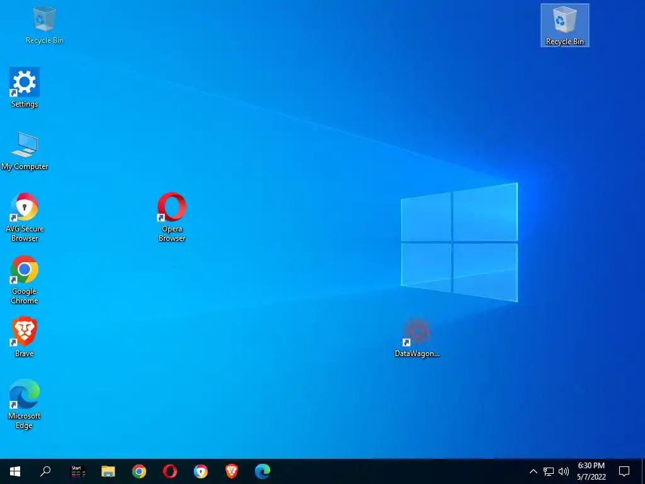Launch Microsoft Edge from the taskbar
Viewport: 645px width, 484px height.
point(263,471)
